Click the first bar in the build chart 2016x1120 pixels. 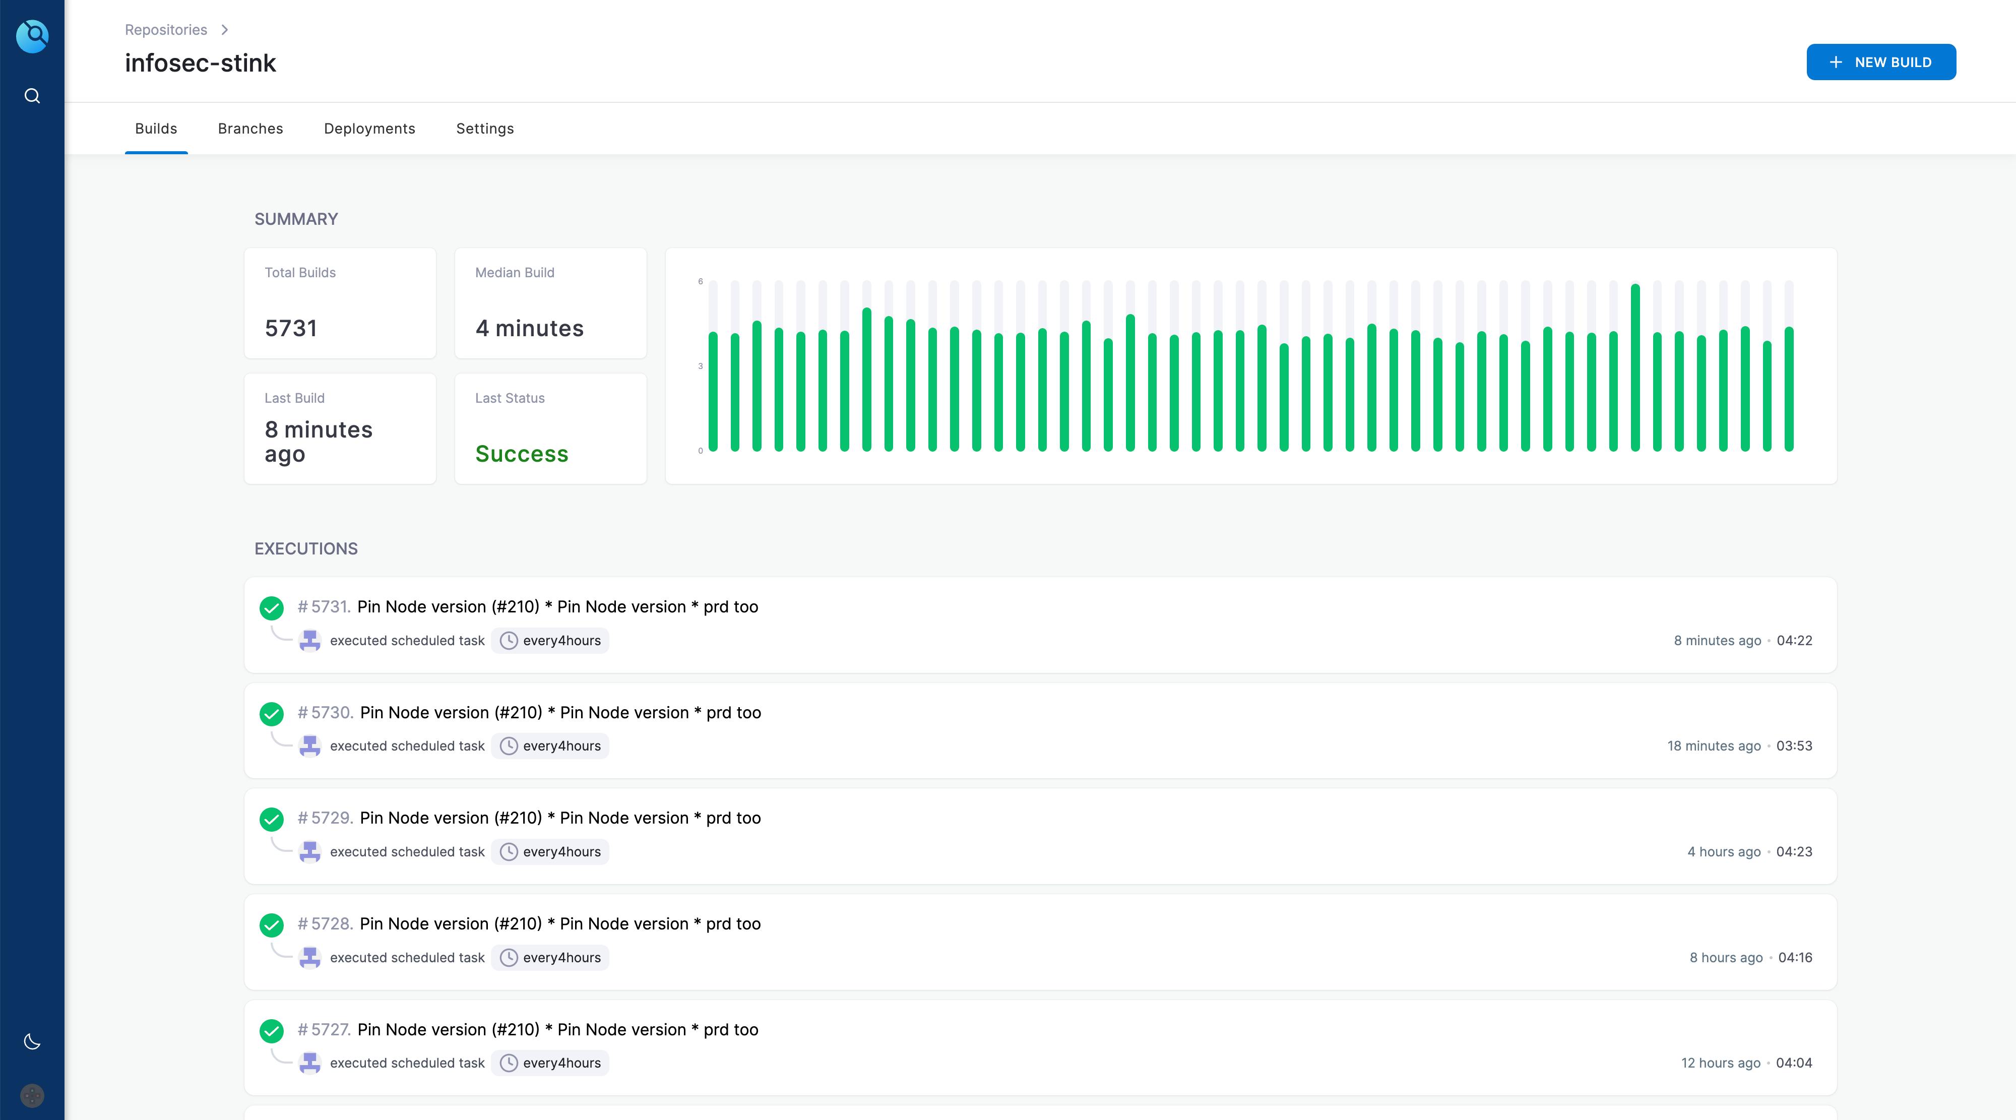pyautogui.click(x=713, y=391)
